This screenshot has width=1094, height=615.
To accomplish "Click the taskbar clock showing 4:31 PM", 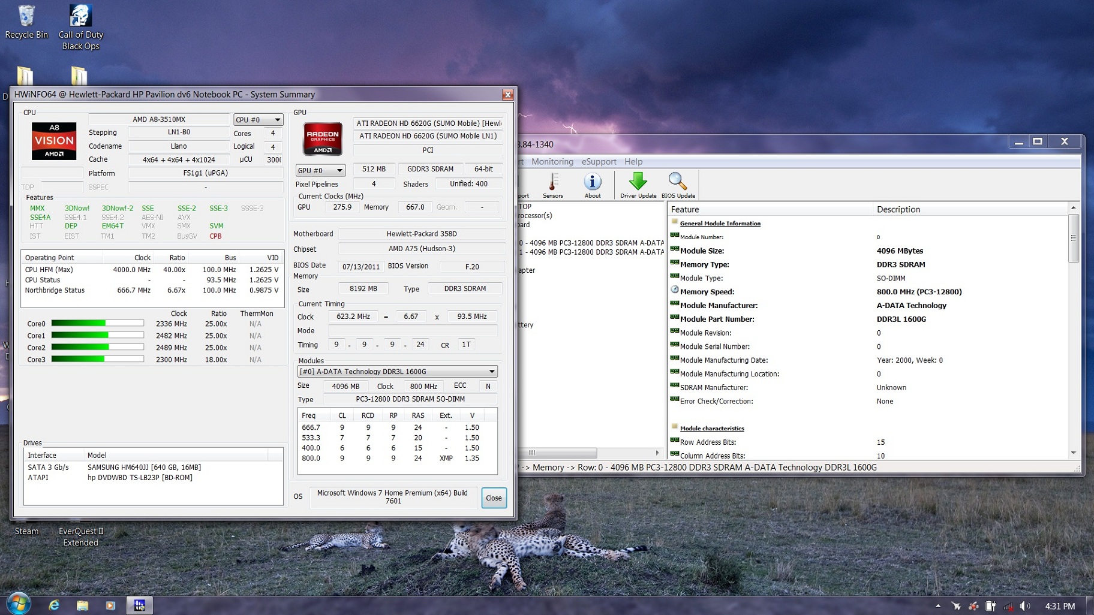I will point(1060,607).
